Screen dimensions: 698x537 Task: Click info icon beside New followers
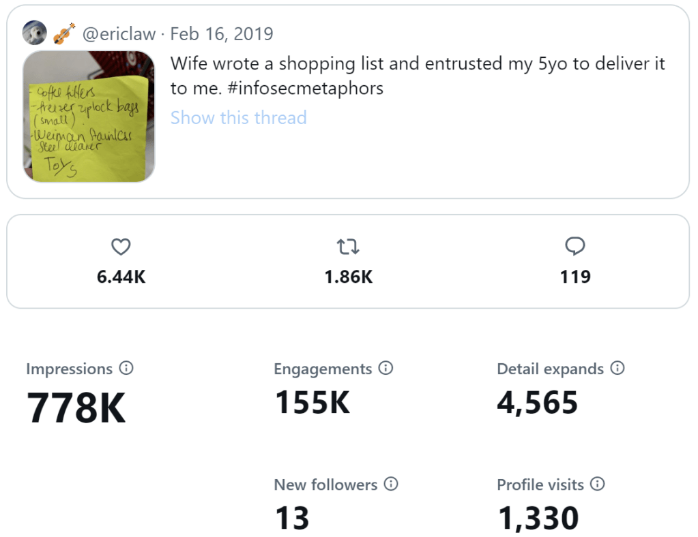point(391,485)
